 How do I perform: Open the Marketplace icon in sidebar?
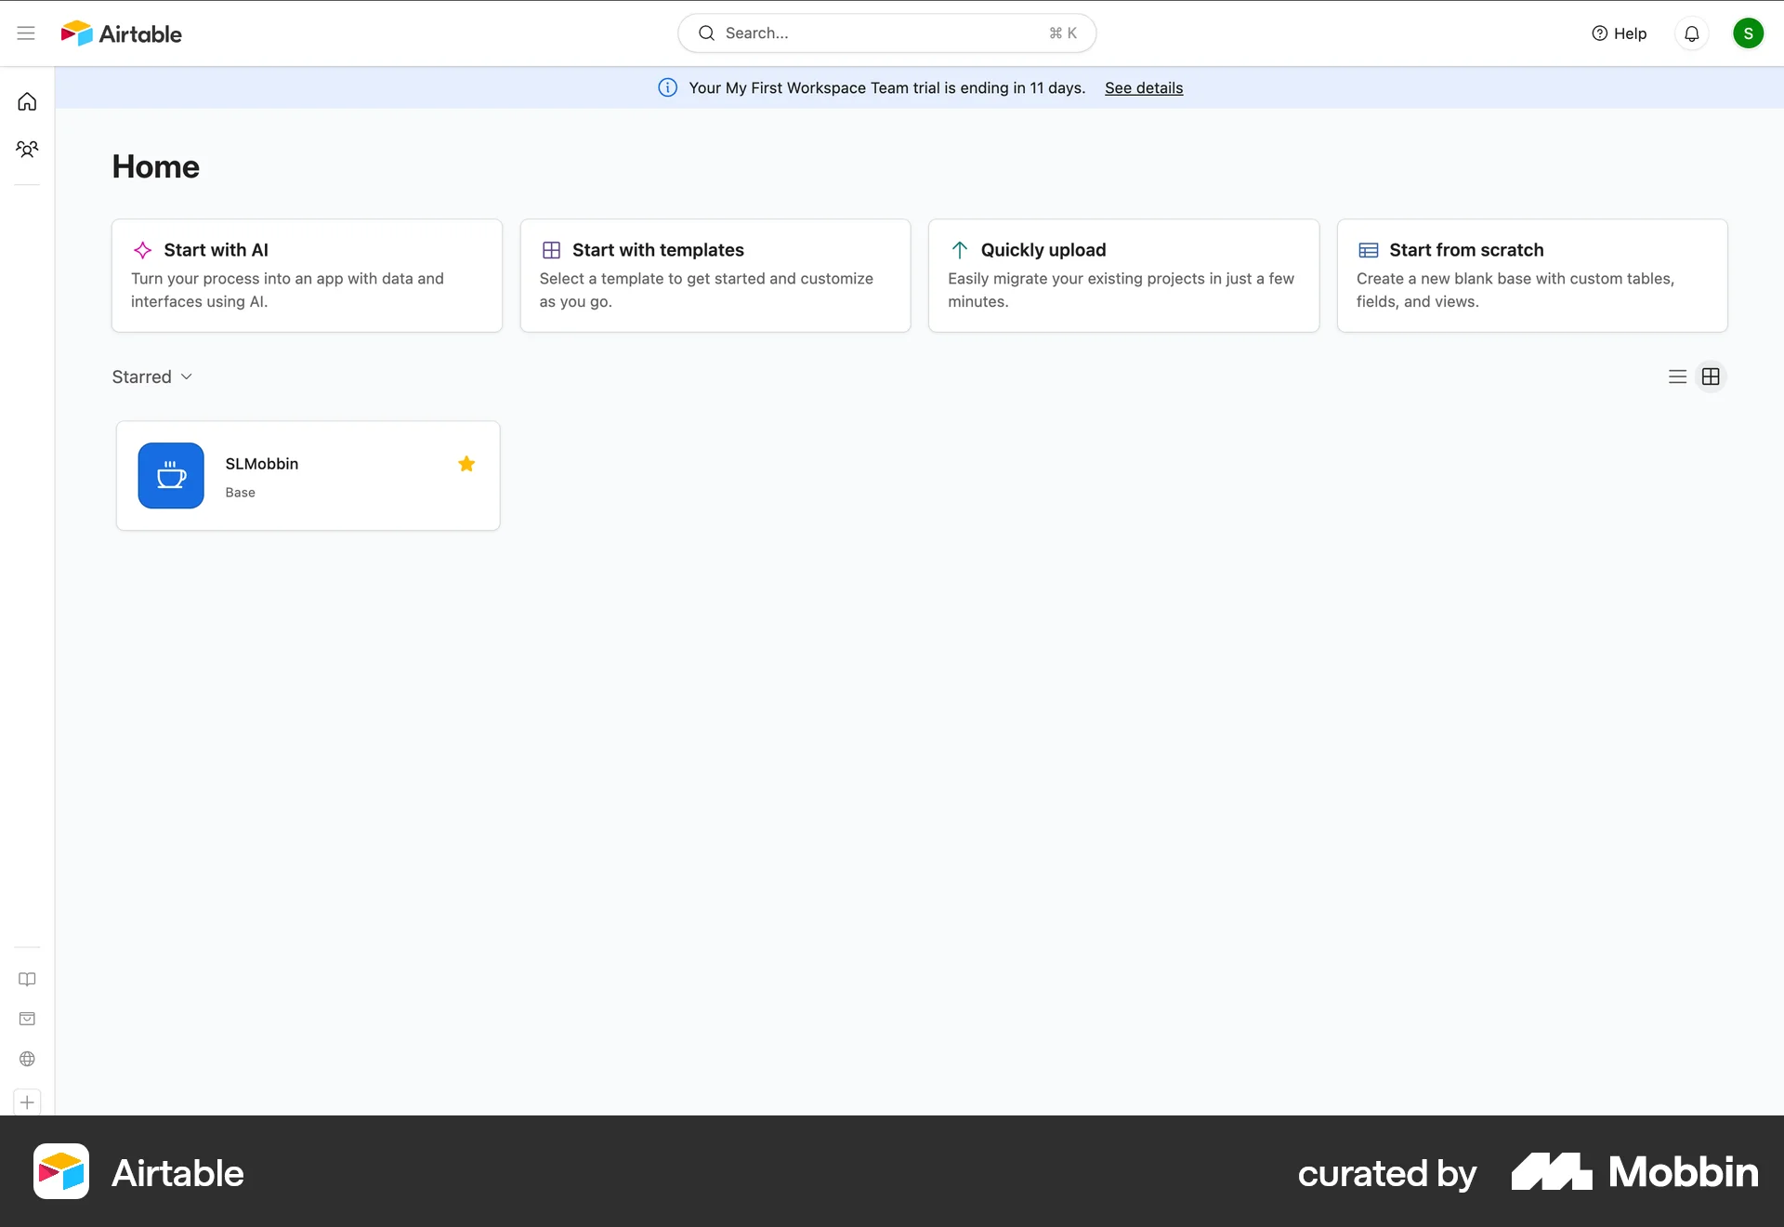pos(27,1019)
